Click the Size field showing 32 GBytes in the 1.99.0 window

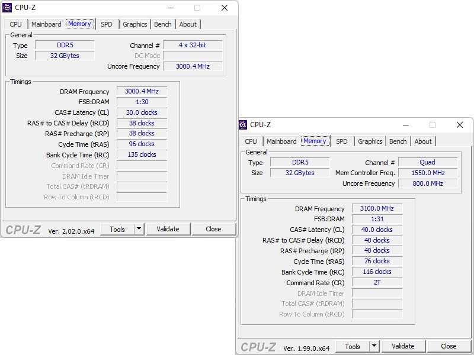300,173
